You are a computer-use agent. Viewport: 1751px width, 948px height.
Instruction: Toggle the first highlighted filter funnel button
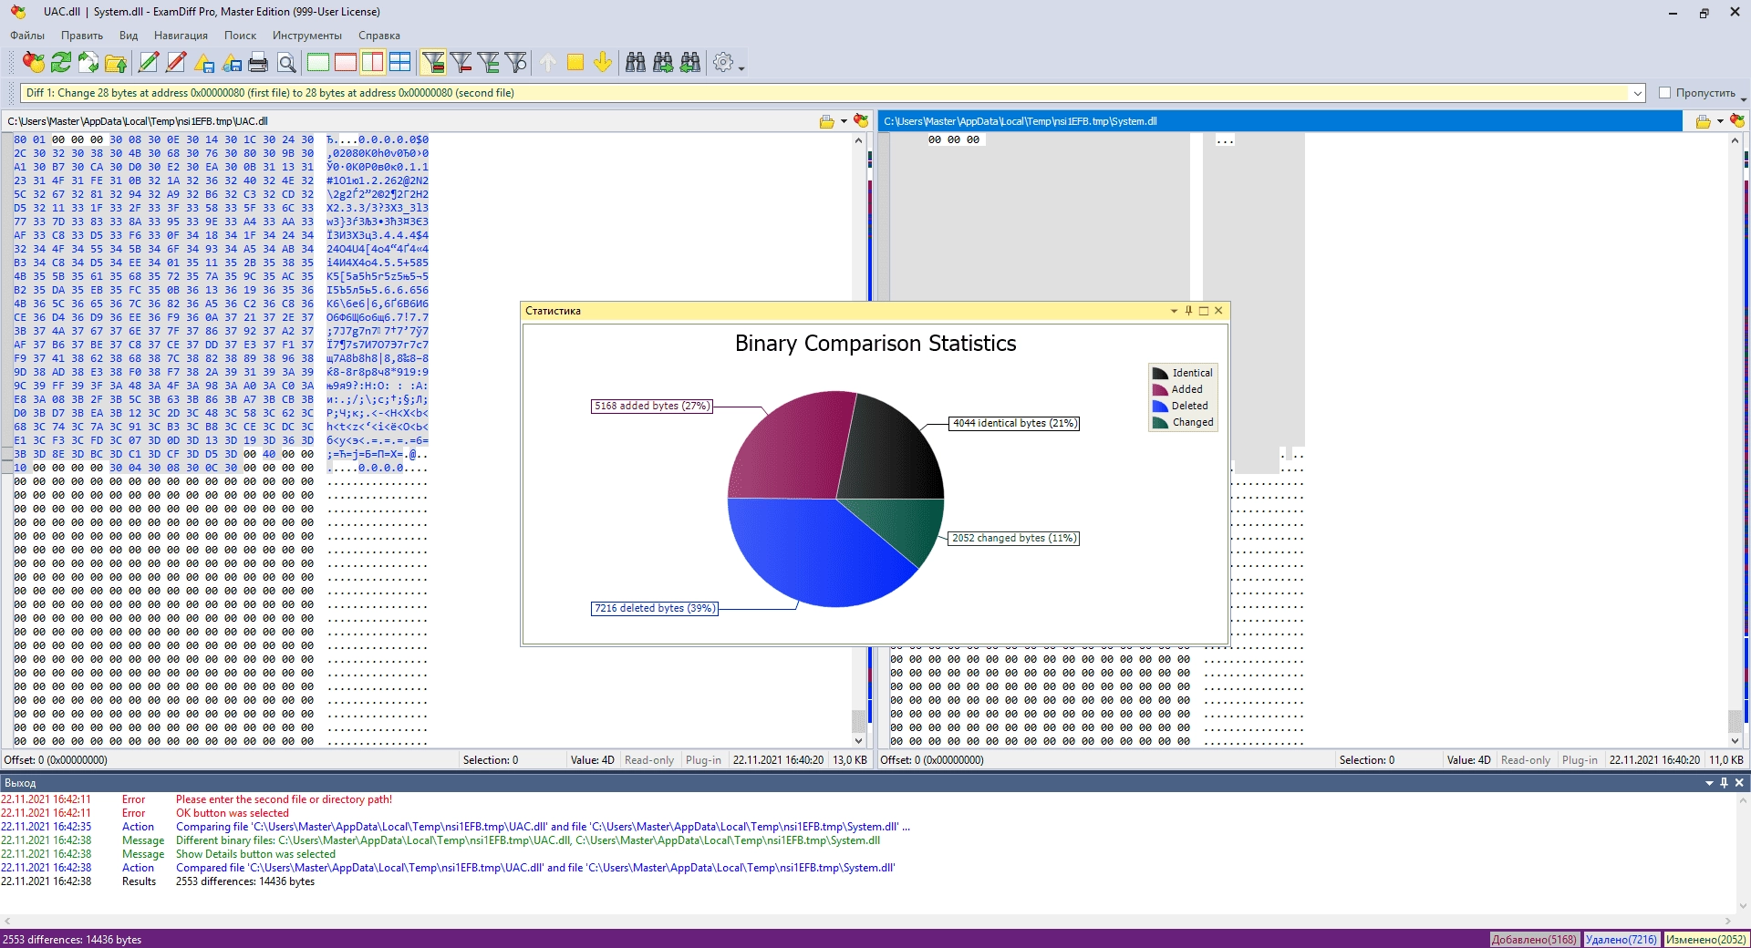pos(433,62)
